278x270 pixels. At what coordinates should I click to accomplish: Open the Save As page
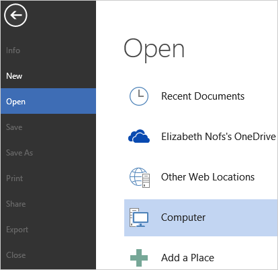click(x=48, y=153)
